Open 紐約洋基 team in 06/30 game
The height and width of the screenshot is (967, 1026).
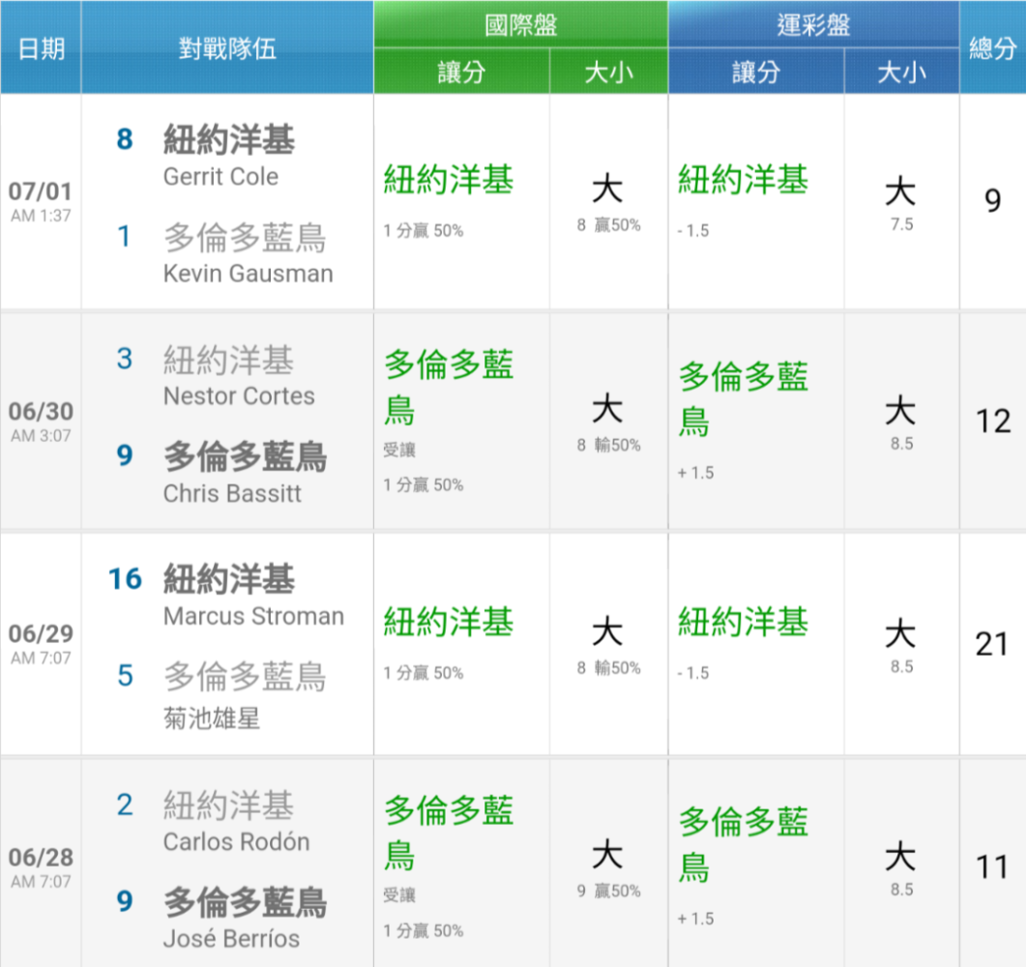click(229, 360)
